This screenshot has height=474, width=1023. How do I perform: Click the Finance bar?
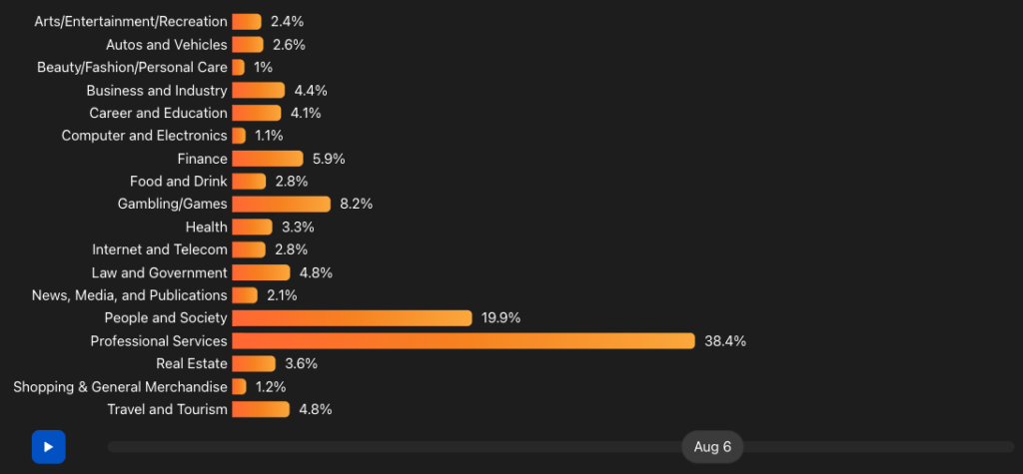pos(268,159)
